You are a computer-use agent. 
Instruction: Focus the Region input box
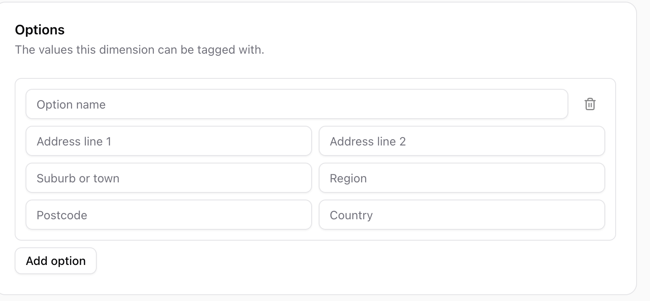tap(462, 178)
